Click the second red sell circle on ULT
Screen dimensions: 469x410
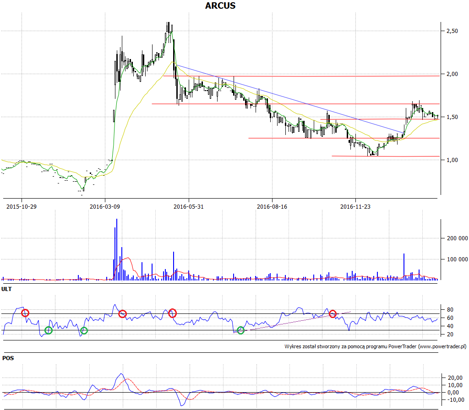coord(122,314)
